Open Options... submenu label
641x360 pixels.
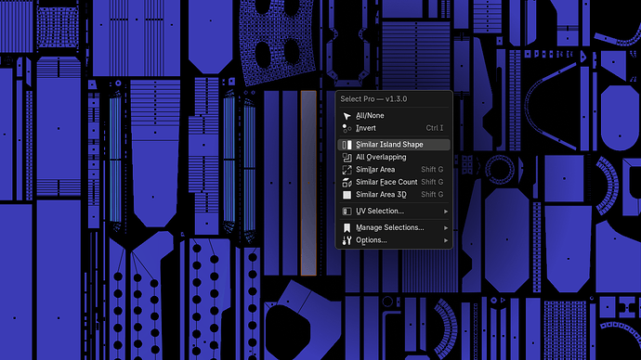(x=372, y=240)
